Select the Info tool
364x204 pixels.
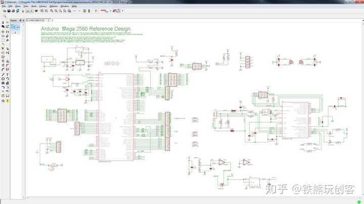pos(3,23)
